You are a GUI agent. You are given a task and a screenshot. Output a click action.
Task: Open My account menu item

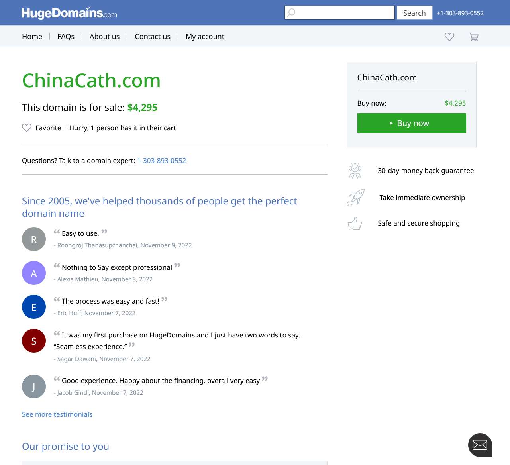[x=205, y=37]
